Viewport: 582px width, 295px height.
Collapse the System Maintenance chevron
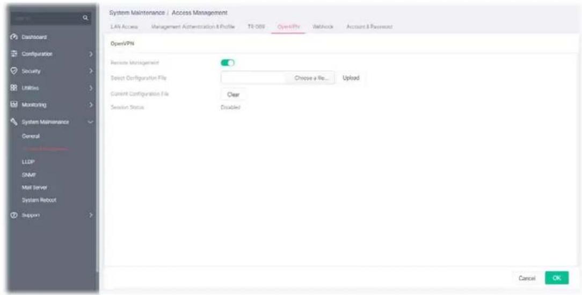91,122
